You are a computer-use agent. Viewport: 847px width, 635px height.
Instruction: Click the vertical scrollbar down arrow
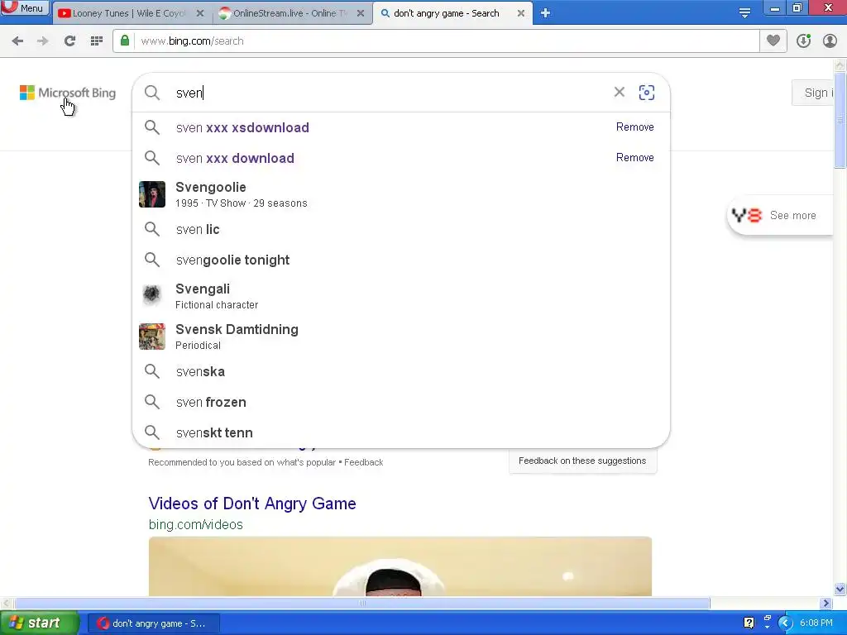coord(840,589)
